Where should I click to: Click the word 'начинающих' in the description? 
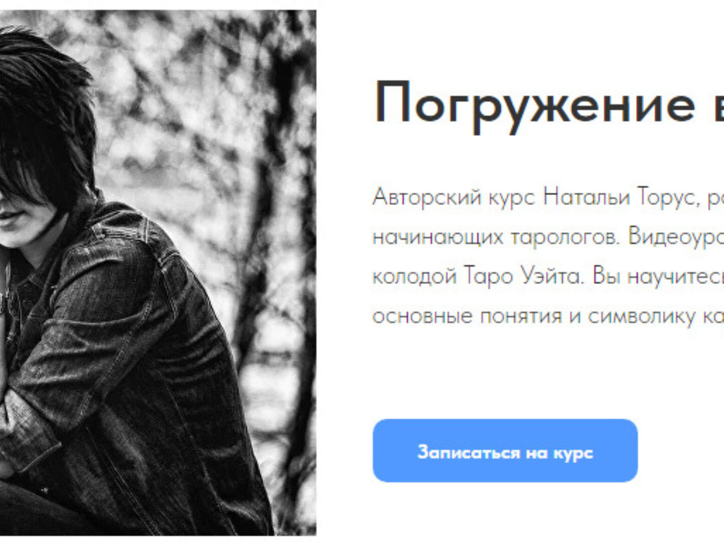[x=437, y=236]
